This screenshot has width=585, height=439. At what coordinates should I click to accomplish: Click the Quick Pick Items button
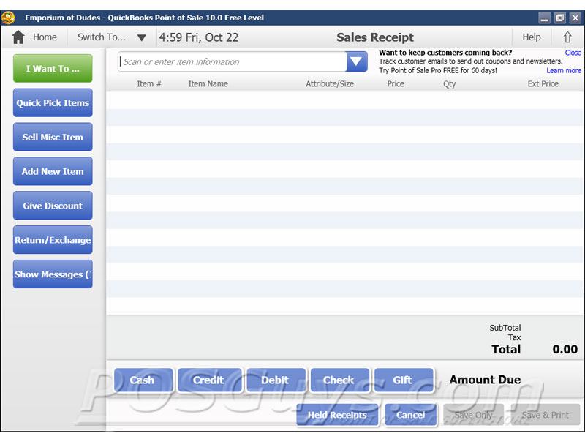click(53, 103)
